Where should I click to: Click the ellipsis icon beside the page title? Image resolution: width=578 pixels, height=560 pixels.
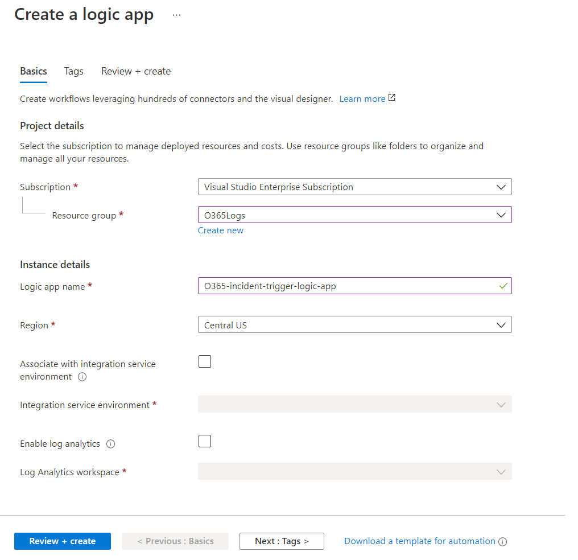point(176,15)
